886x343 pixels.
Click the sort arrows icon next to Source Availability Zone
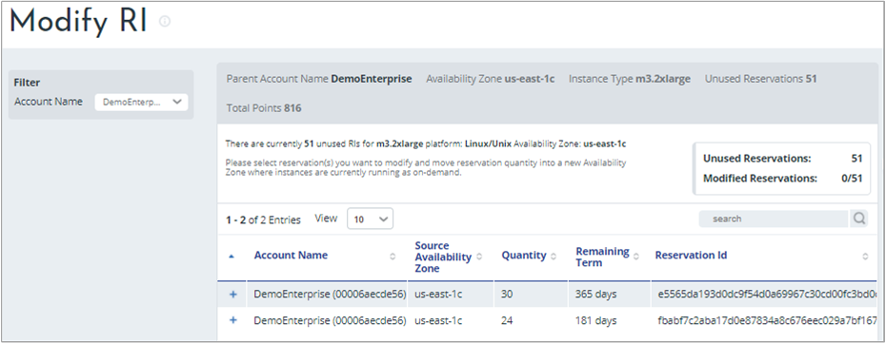479,257
